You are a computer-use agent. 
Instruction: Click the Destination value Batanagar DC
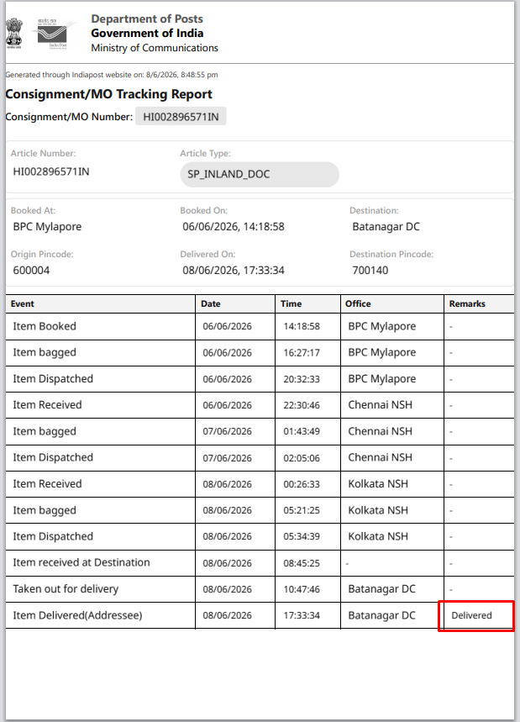[386, 227]
